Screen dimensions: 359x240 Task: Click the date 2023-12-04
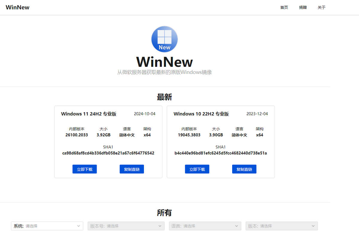pyautogui.click(x=257, y=114)
